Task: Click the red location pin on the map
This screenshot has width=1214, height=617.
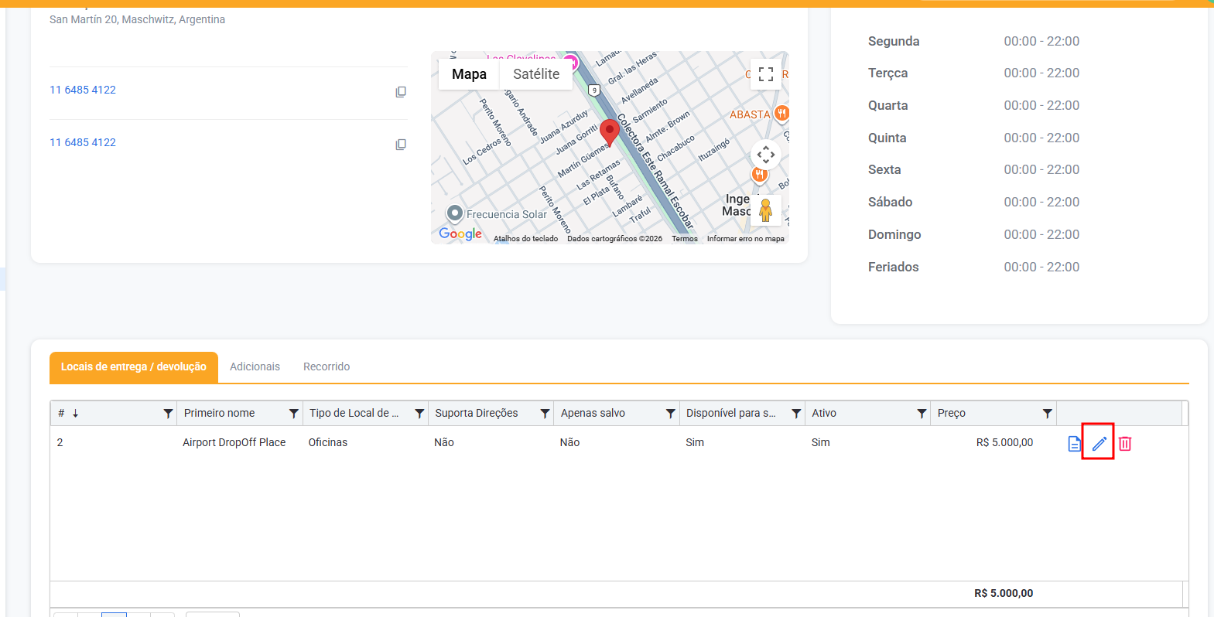Action: (x=610, y=131)
